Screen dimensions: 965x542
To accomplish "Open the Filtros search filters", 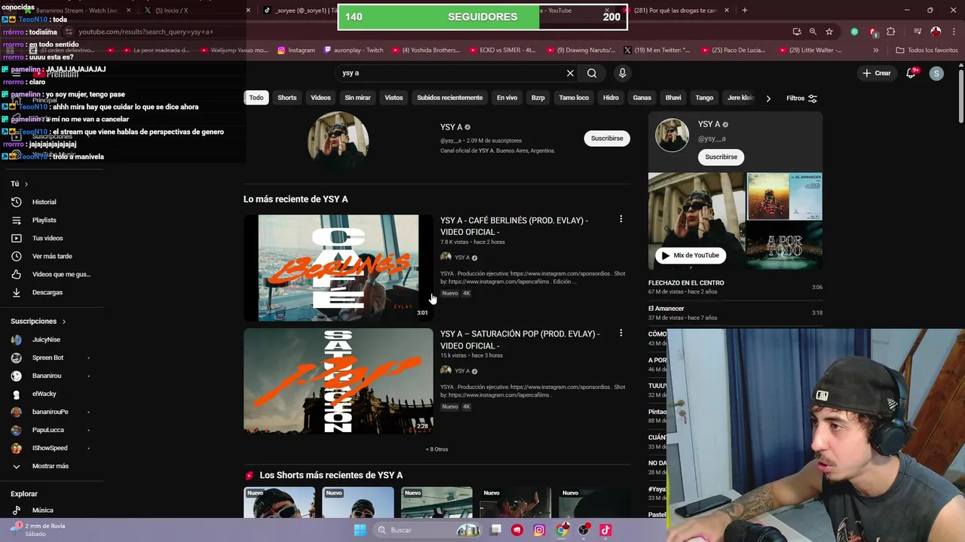I will click(x=801, y=98).
